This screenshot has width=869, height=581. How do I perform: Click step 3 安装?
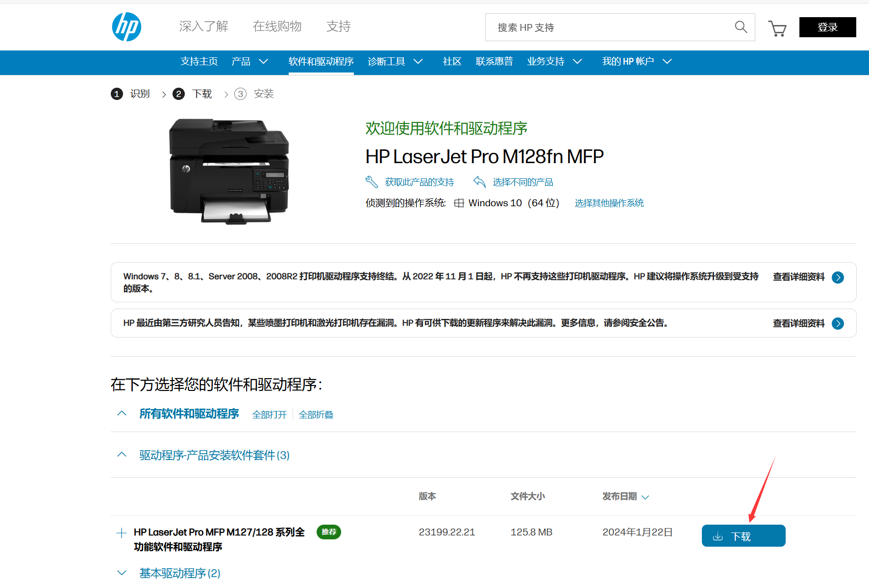tap(254, 94)
